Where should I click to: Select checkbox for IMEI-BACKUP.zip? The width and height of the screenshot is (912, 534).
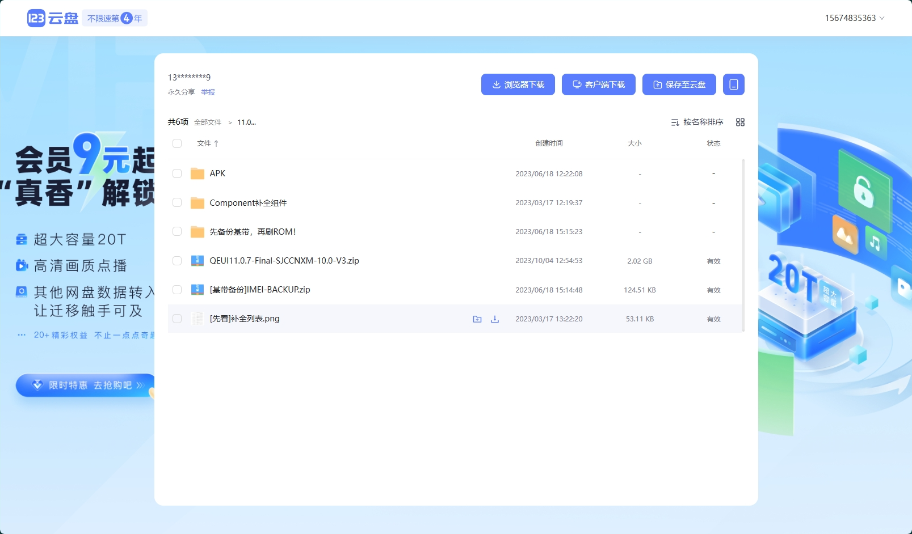point(177,290)
